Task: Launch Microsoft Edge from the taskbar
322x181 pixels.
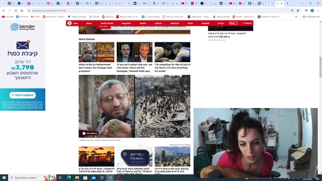Action: tap(69, 178)
